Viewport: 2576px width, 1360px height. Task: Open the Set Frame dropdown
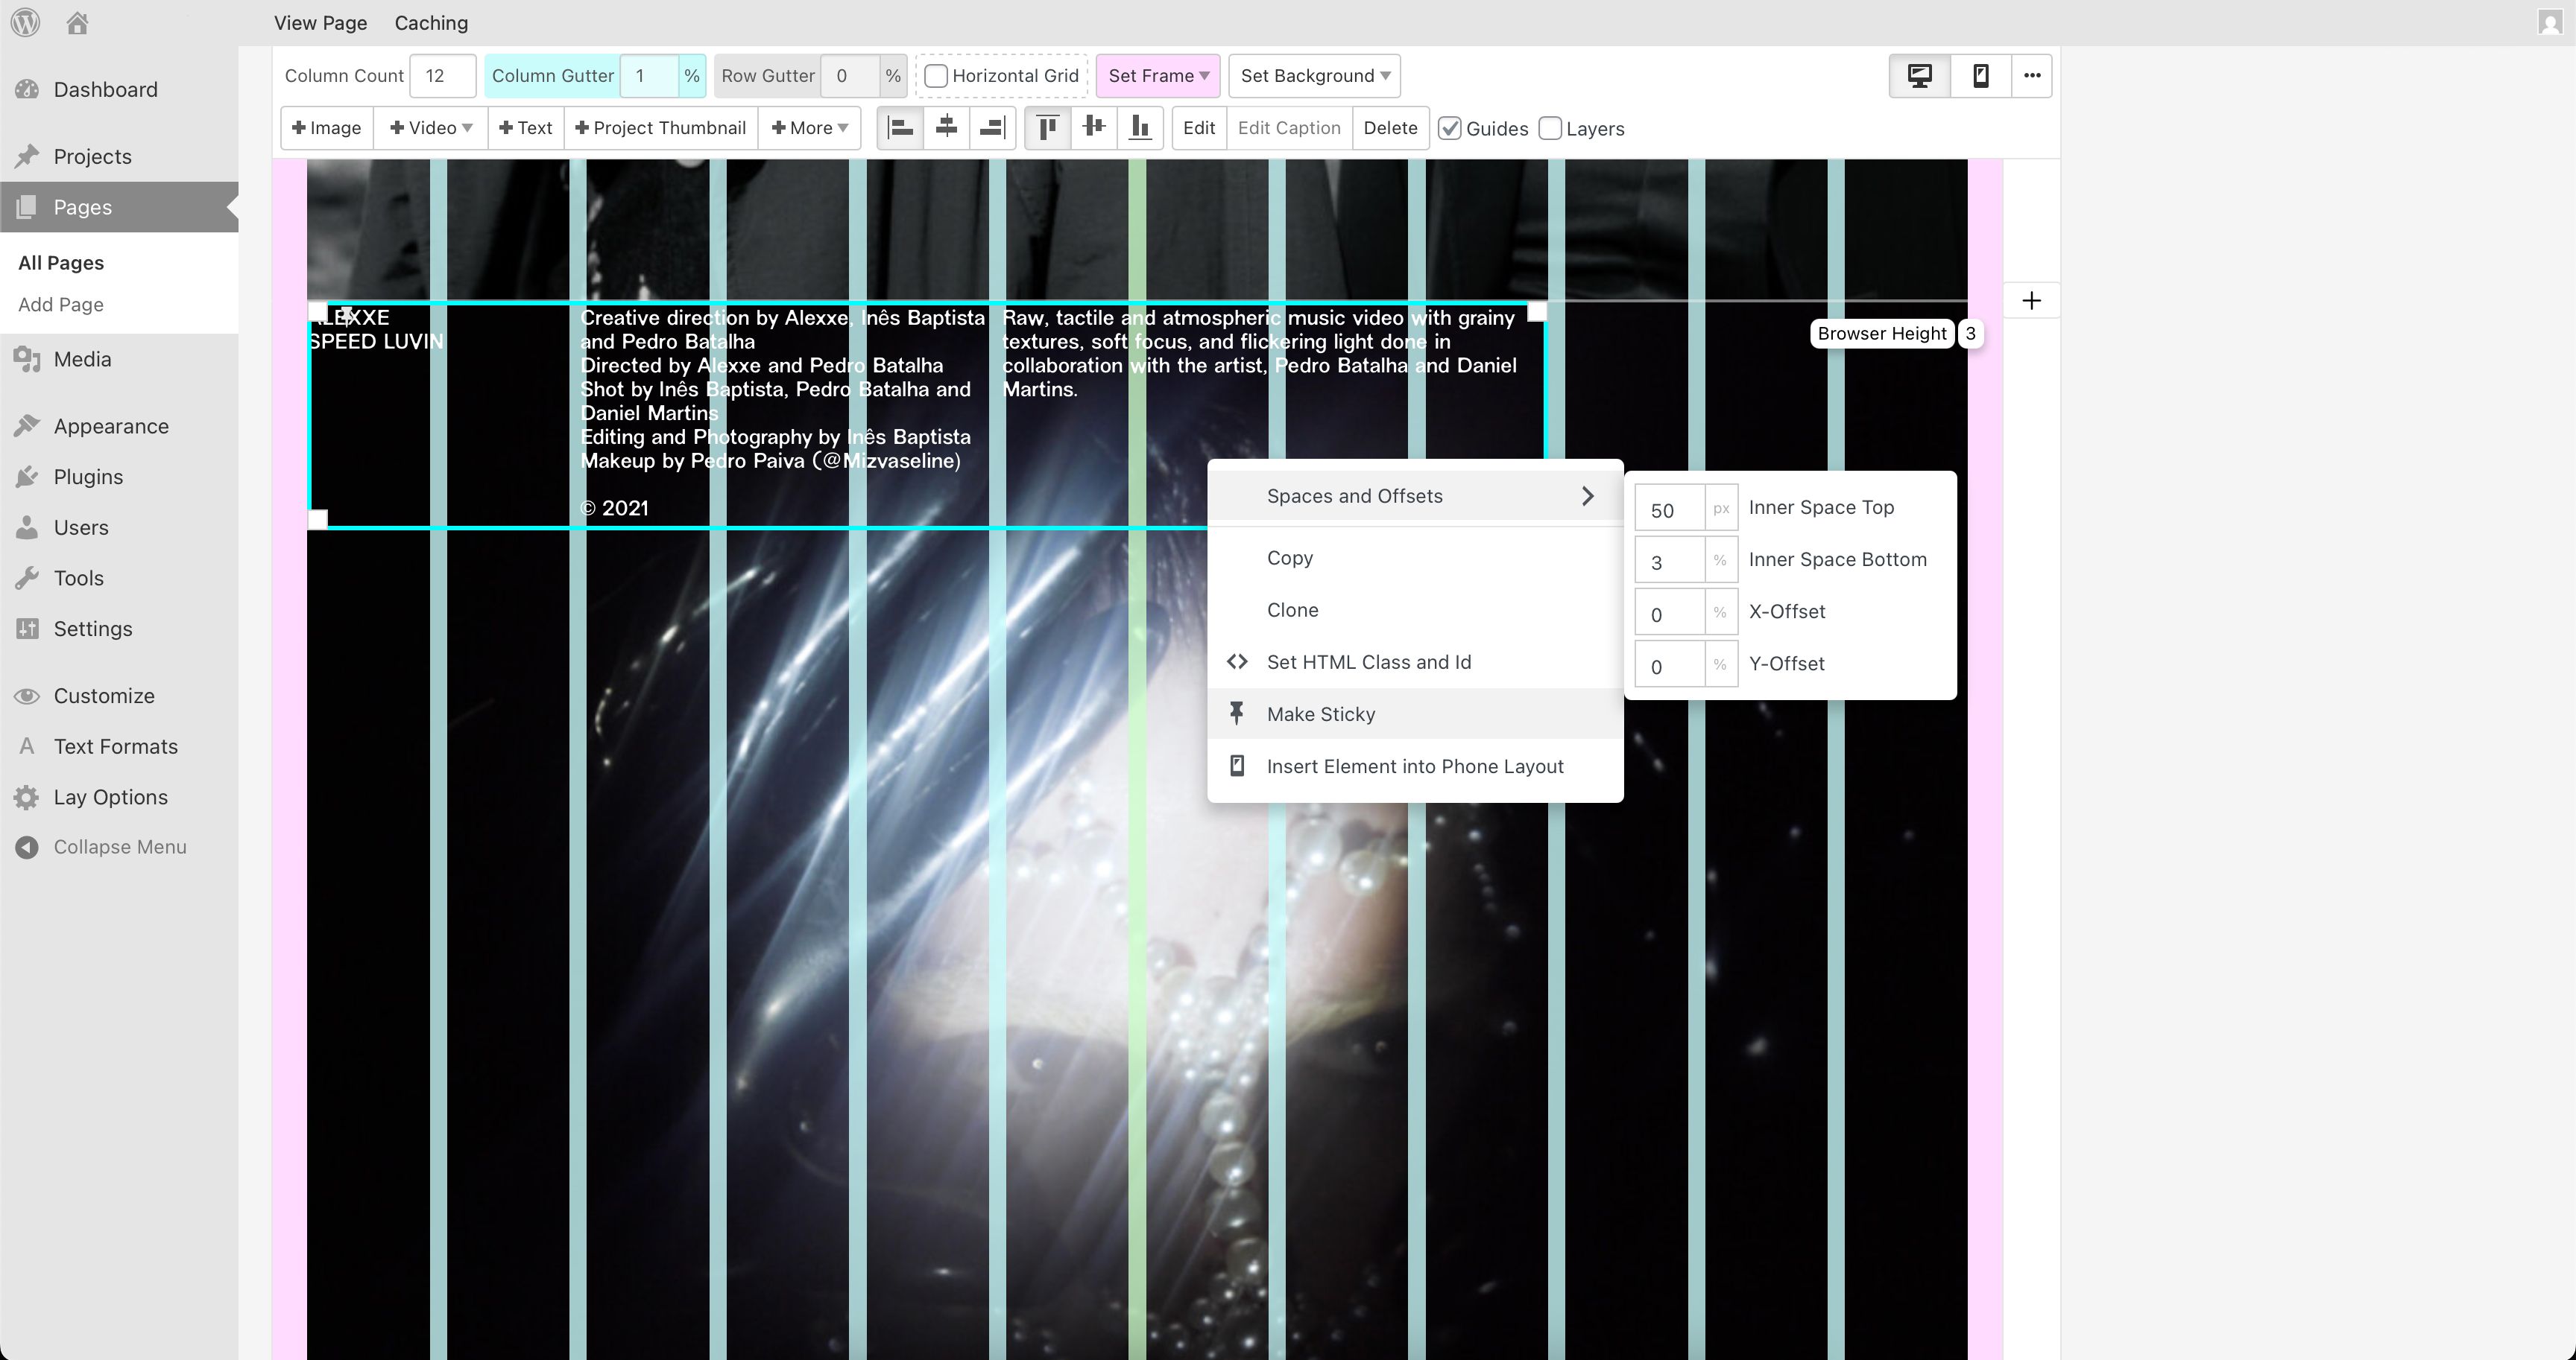click(1158, 76)
